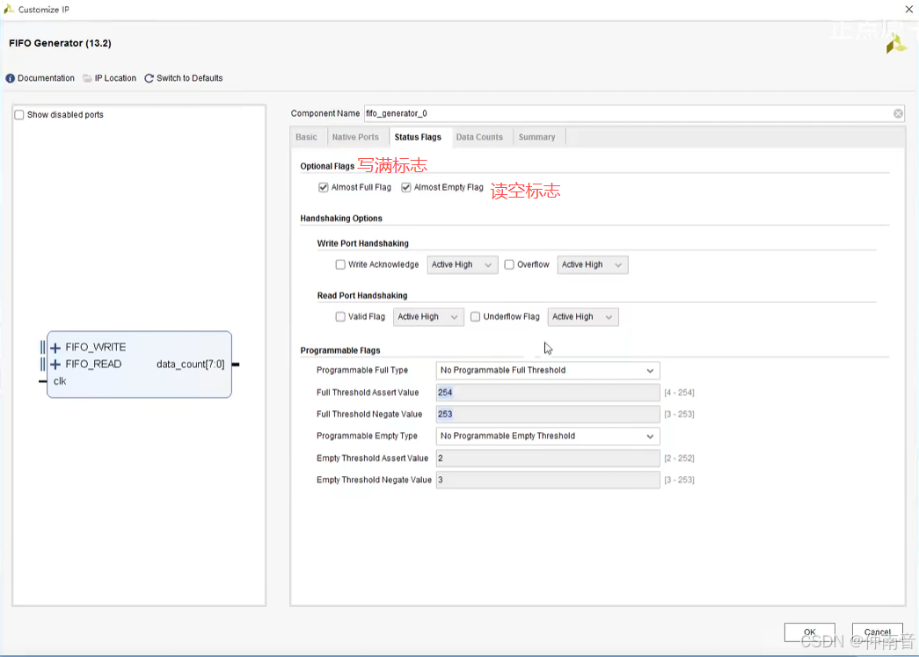919x657 pixels.
Task: Open Valid Flag Active High dropdown
Action: pos(428,317)
